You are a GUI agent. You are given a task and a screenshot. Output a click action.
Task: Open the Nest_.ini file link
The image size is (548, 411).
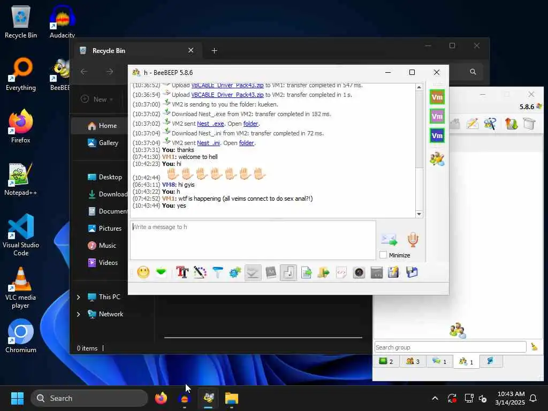coord(208,143)
